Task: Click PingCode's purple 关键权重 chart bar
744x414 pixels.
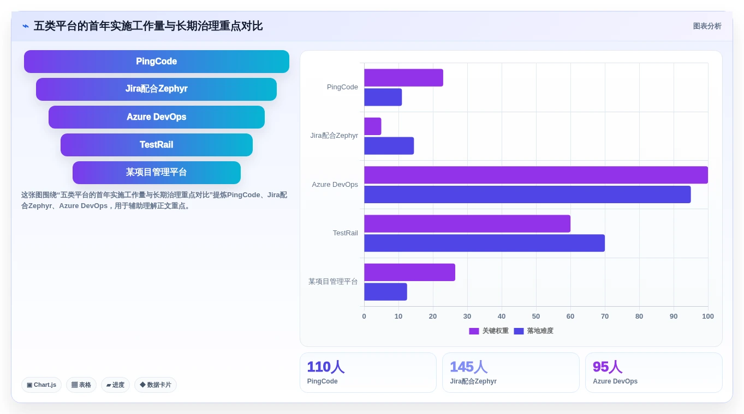Action: (403, 78)
